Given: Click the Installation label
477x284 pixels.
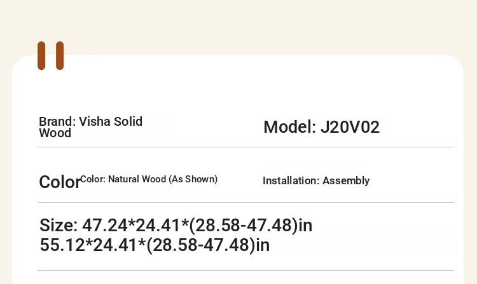Looking at the screenshot, I should [x=291, y=180].
